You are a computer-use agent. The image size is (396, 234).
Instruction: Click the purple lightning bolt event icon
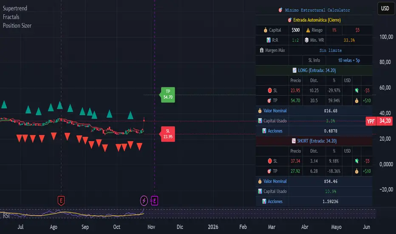[x=144, y=200]
